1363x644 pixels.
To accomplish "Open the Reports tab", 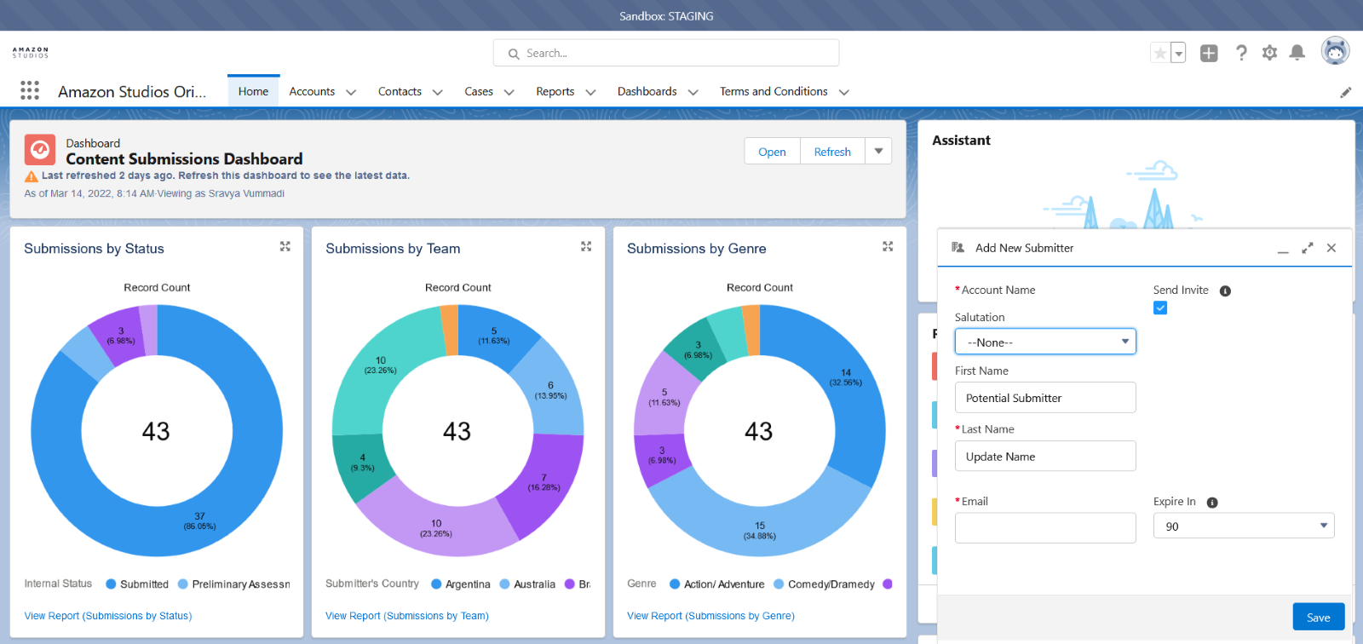I will (x=555, y=91).
